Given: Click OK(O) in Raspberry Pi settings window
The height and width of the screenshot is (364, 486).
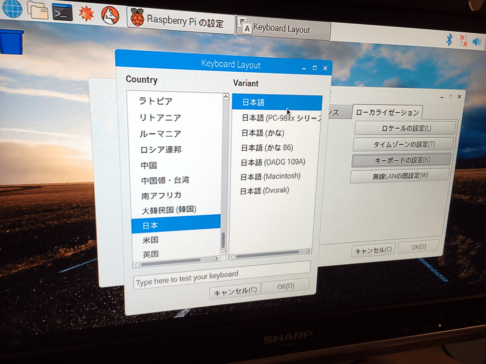Looking at the screenshot, I should tap(418, 247).
